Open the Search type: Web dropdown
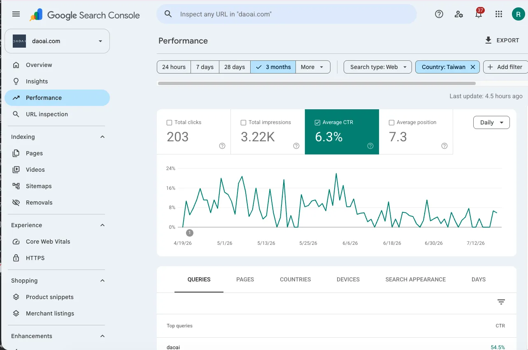The height and width of the screenshot is (350, 528). (x=378, y=67)
